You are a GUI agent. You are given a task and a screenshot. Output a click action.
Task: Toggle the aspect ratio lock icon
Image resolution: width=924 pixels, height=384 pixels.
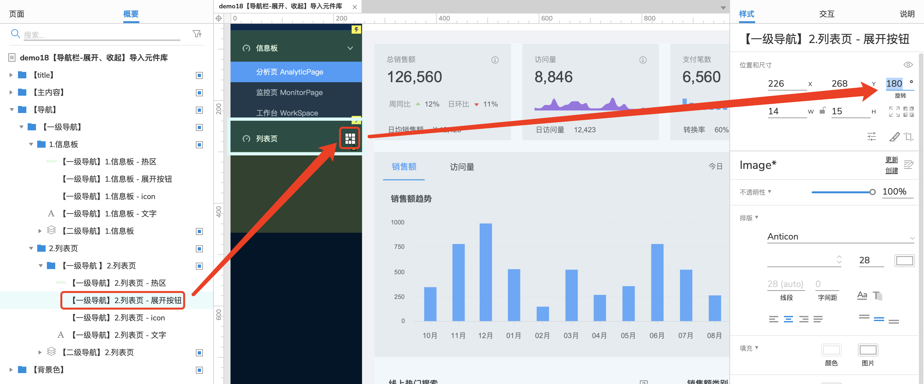coord(823,110)
